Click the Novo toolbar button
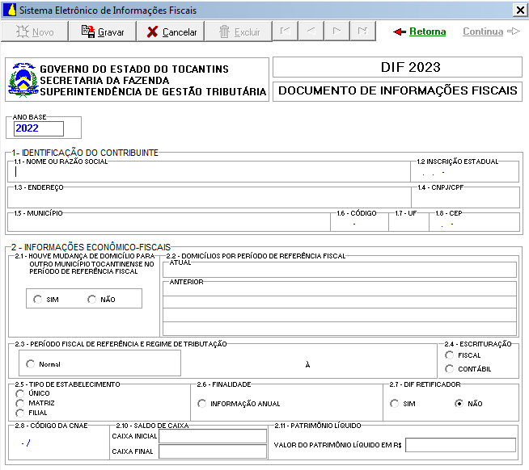This screenshot has width=529, height=470. [x=35, y=31]
